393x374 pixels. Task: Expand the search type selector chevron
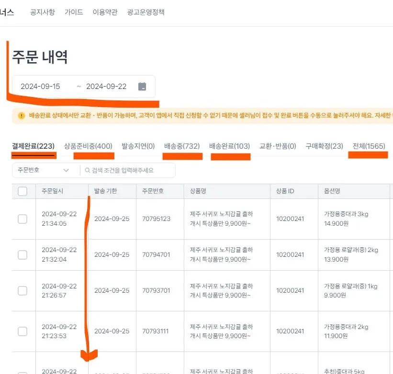point(66,170)
